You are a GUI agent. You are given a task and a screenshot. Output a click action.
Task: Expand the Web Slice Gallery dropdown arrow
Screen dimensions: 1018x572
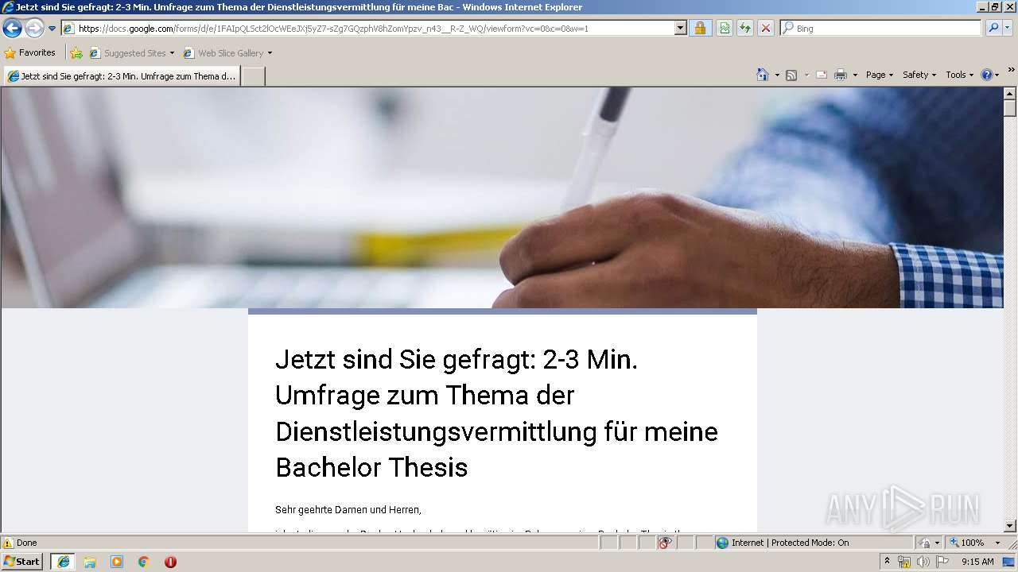tap(270, 53)
